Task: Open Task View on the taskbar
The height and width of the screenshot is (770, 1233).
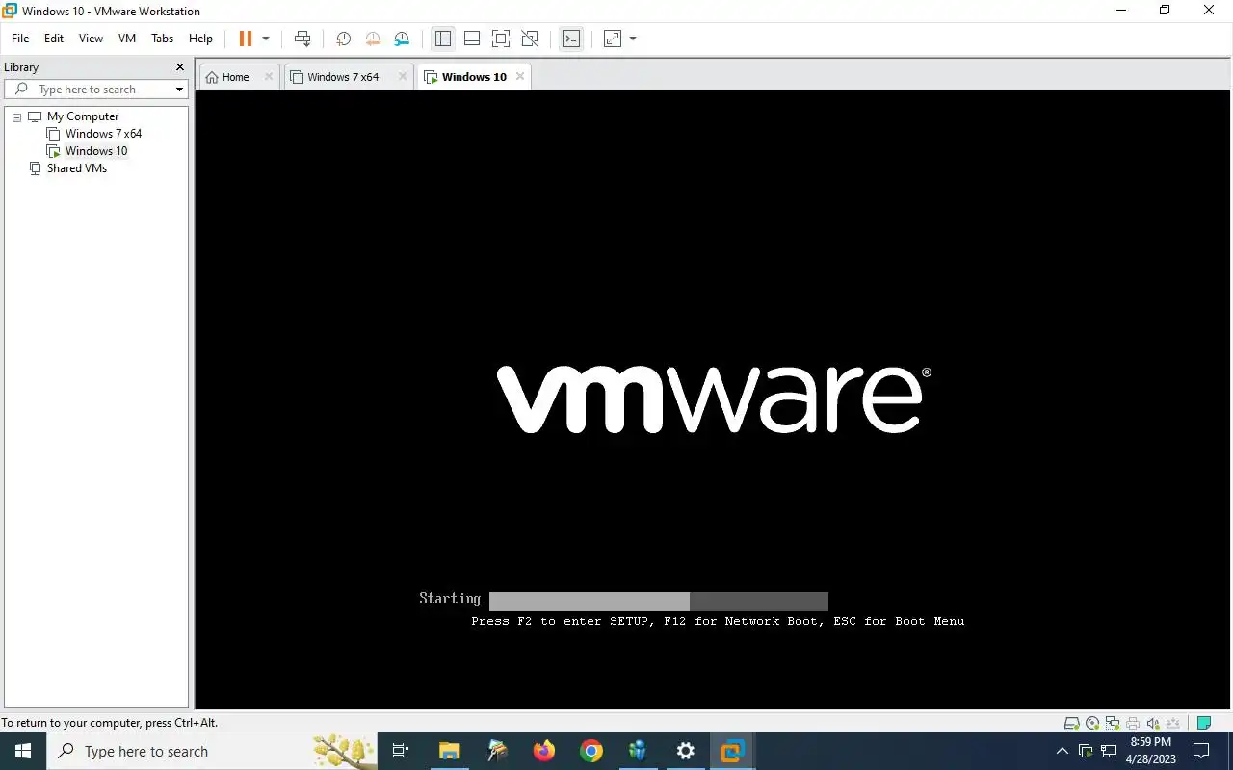Action: pyautogui.click(x=402, y=751)
